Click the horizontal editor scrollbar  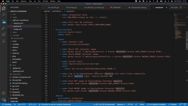point(98,102)
